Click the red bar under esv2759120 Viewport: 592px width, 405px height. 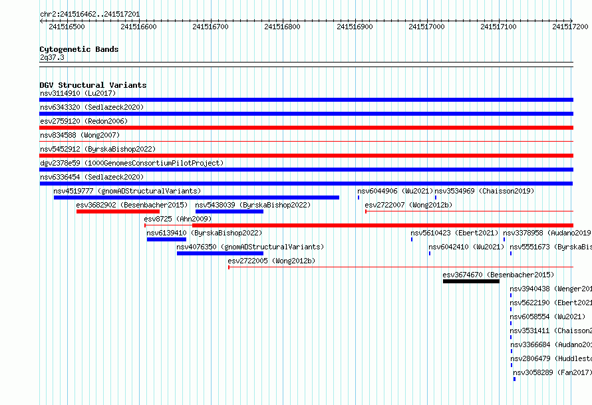pos(306,128)
